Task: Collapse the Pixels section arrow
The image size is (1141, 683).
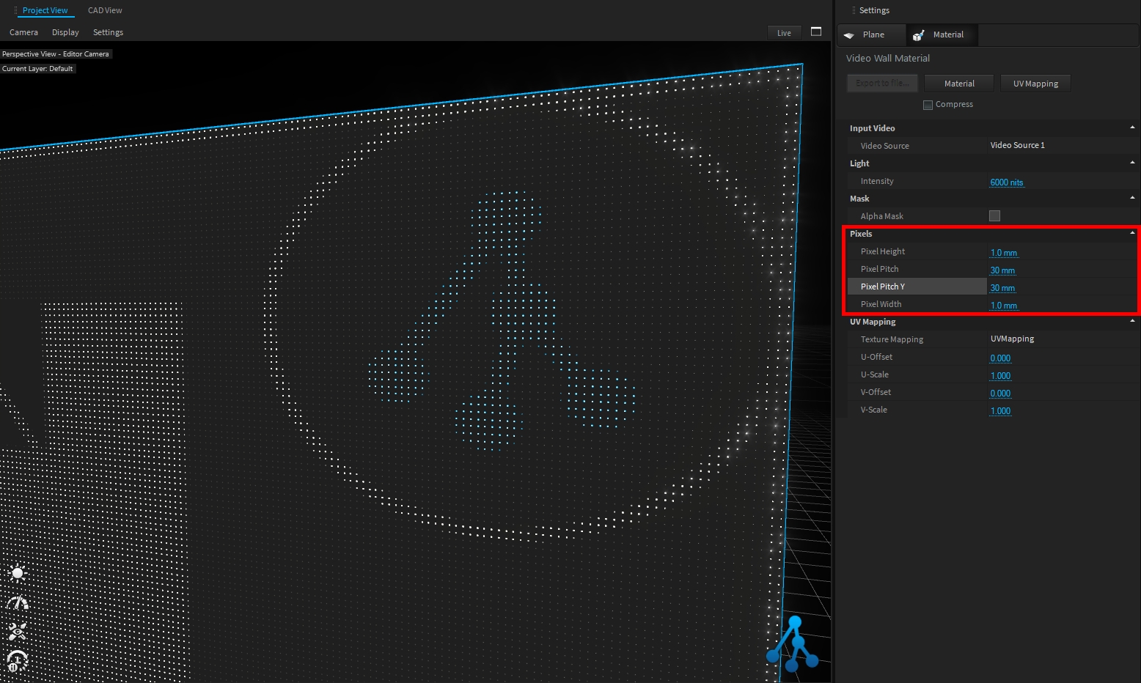Action: coord(1132,233)
